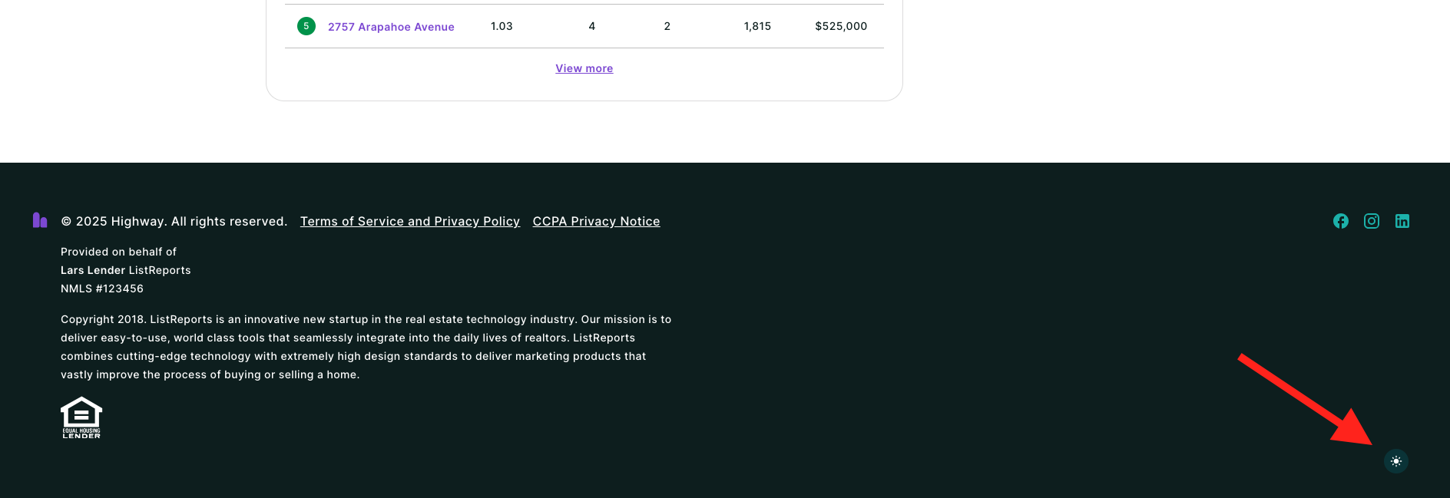Click the Equal Housing Lender logo

tap(81, 417)
